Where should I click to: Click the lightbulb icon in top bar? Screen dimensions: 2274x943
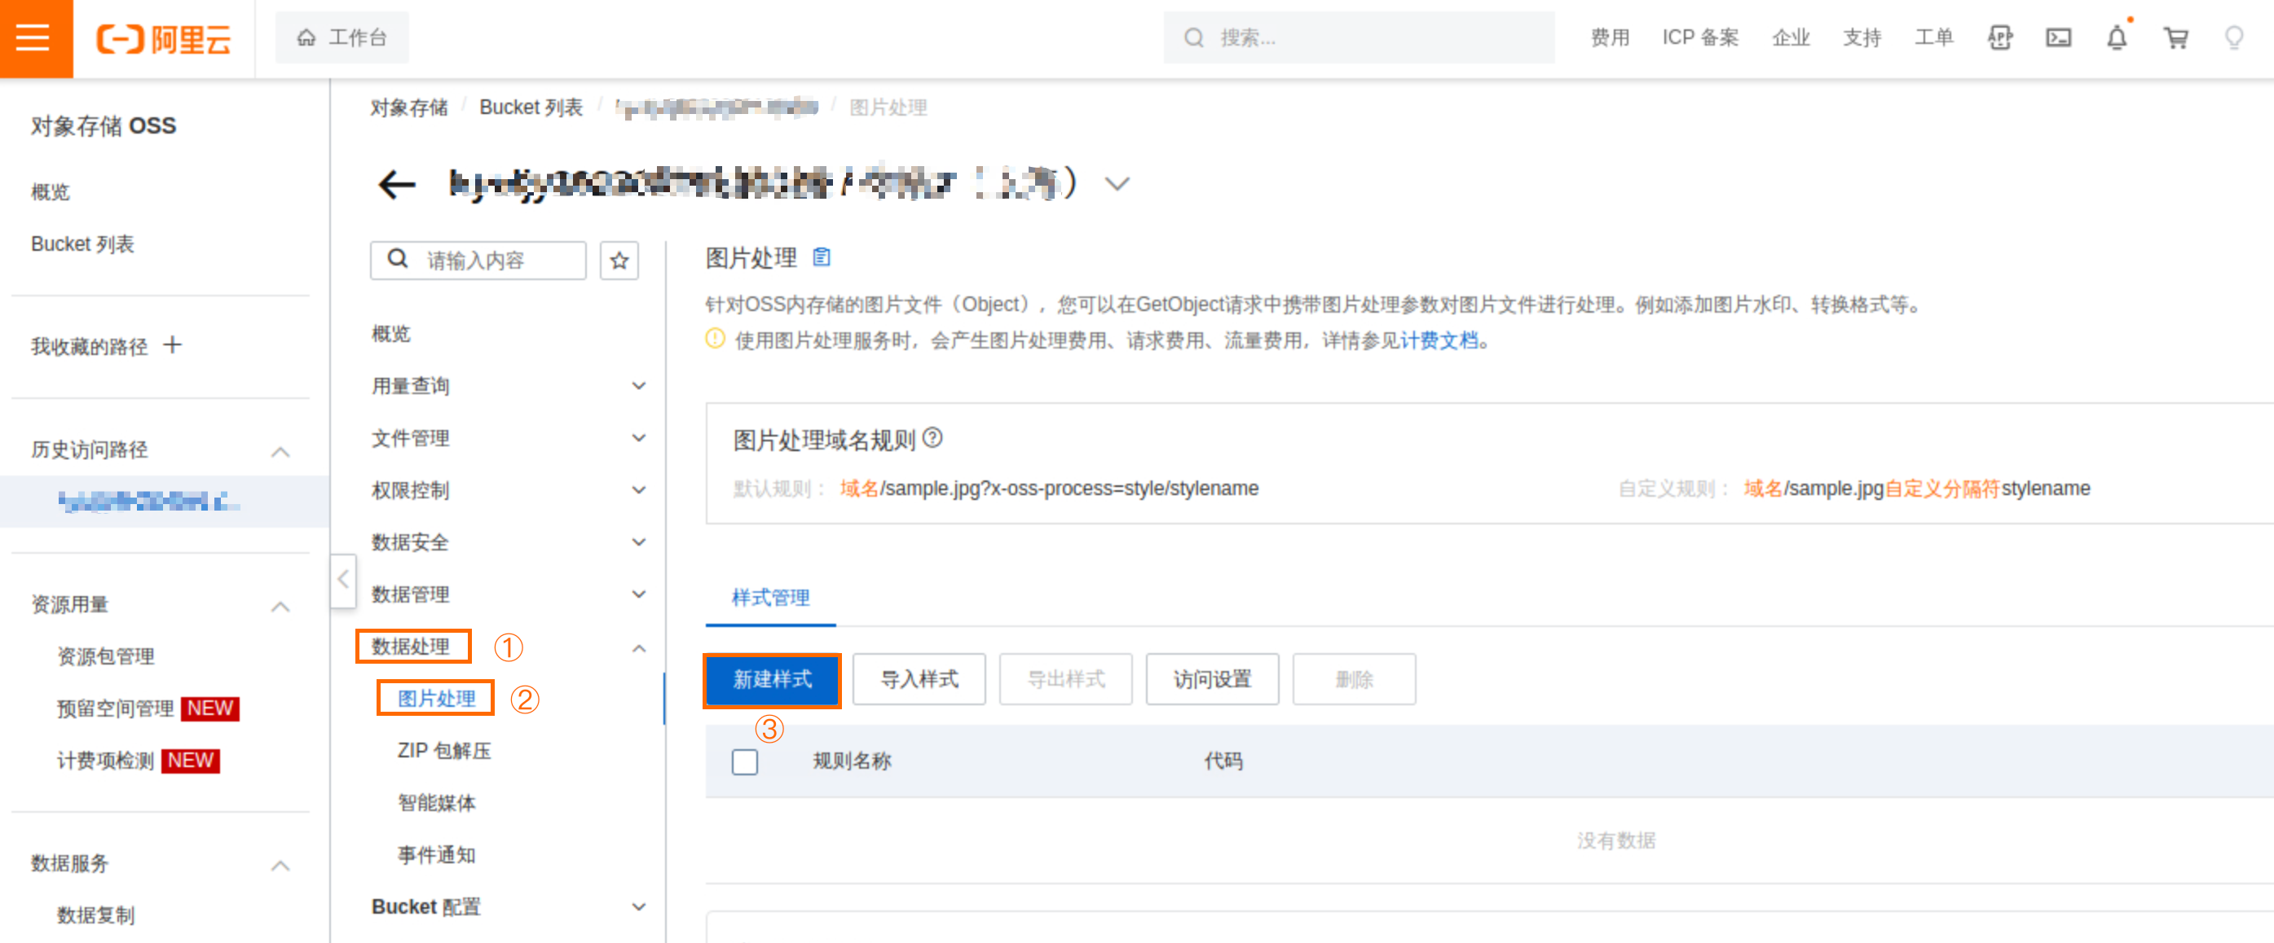click(2233, 38)
